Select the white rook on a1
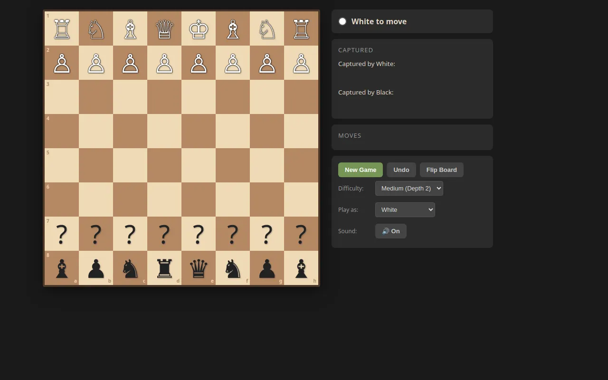 coord(62,28)
